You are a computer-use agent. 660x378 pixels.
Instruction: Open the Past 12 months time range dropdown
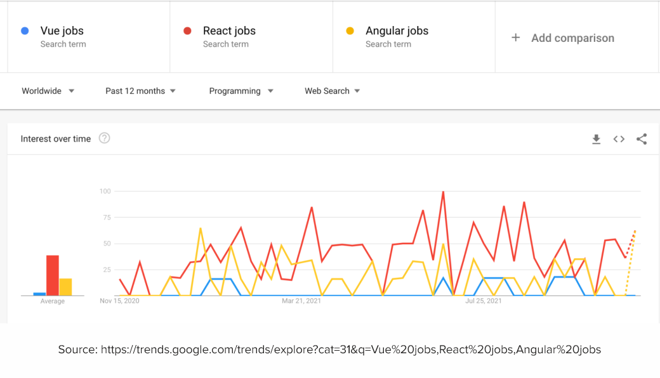(140, 91)
